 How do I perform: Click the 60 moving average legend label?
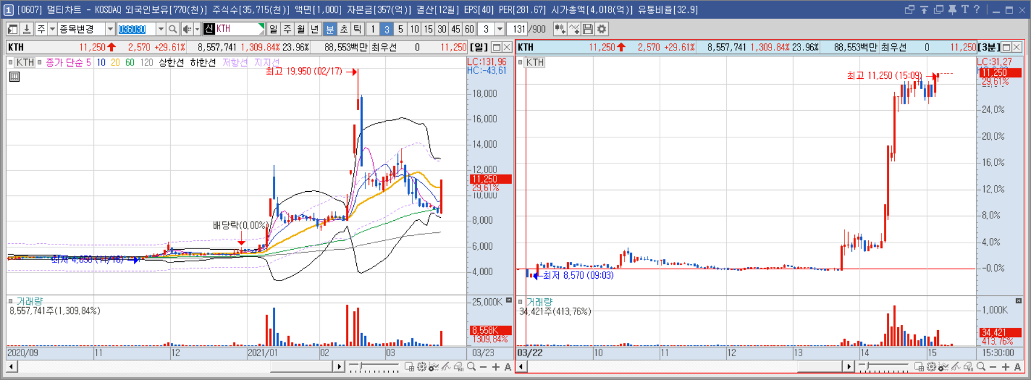(130, 63)
